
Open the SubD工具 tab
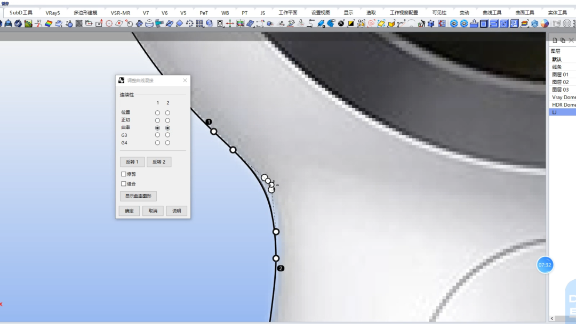(x=21, y=13)
